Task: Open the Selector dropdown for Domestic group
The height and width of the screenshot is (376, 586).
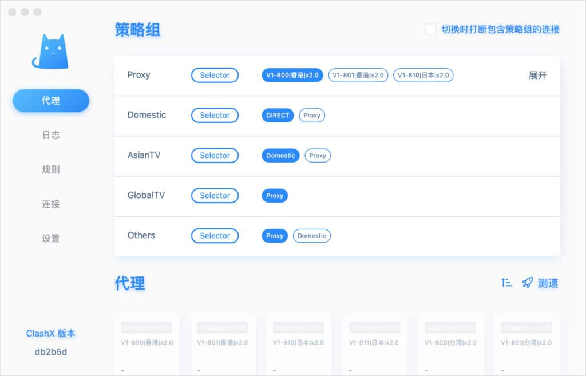Action: 215,115
